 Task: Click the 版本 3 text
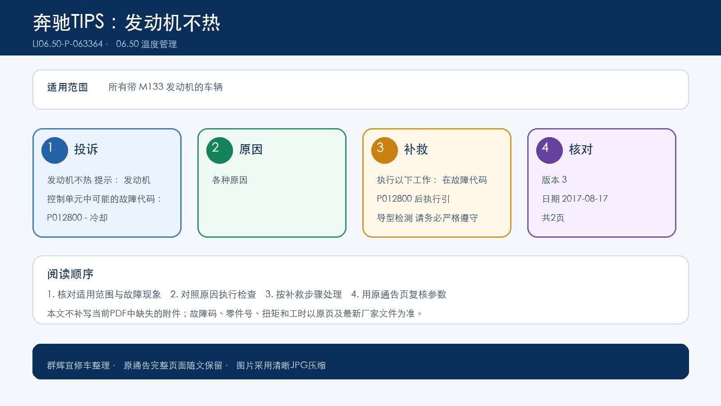(x=554, y=180)
